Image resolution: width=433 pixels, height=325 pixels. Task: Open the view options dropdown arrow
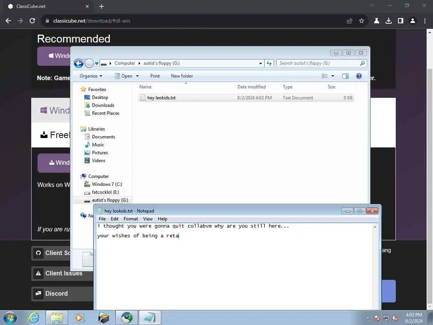coord(333,76)
